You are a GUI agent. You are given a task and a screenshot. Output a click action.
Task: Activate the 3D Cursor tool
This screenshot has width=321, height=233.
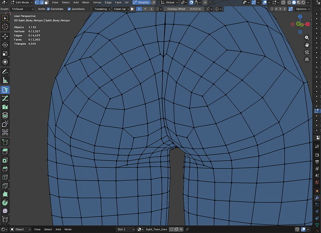click(5, 27)
